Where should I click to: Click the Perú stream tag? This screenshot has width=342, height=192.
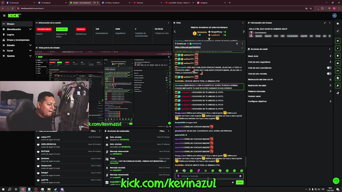pyautogui.click(x=276, y=36)
